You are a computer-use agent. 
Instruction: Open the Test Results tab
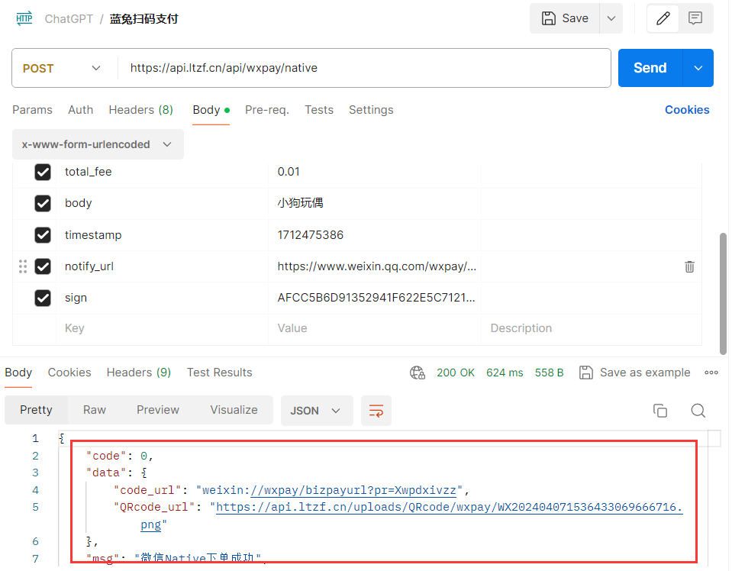(x=219, y=373)
